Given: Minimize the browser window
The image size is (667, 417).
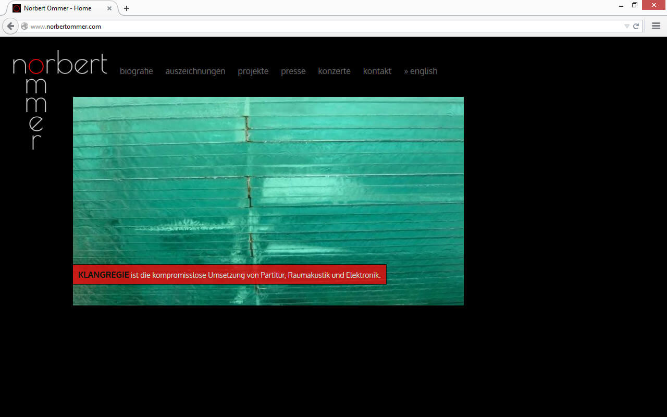Looking at the screenshot, I should (x=621, y=6).
